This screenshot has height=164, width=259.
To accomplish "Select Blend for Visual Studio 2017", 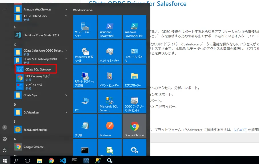I will click(41, 35).
